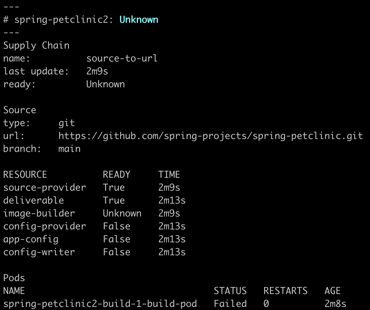Select the source type value 'git'
The width and height of the screenshot is (370, 310).
click(x=67, y=123)
